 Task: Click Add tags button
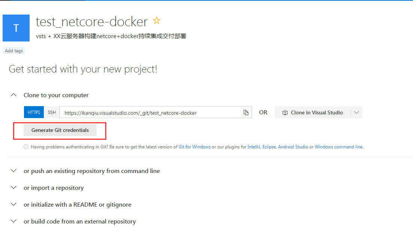[14, 51]
